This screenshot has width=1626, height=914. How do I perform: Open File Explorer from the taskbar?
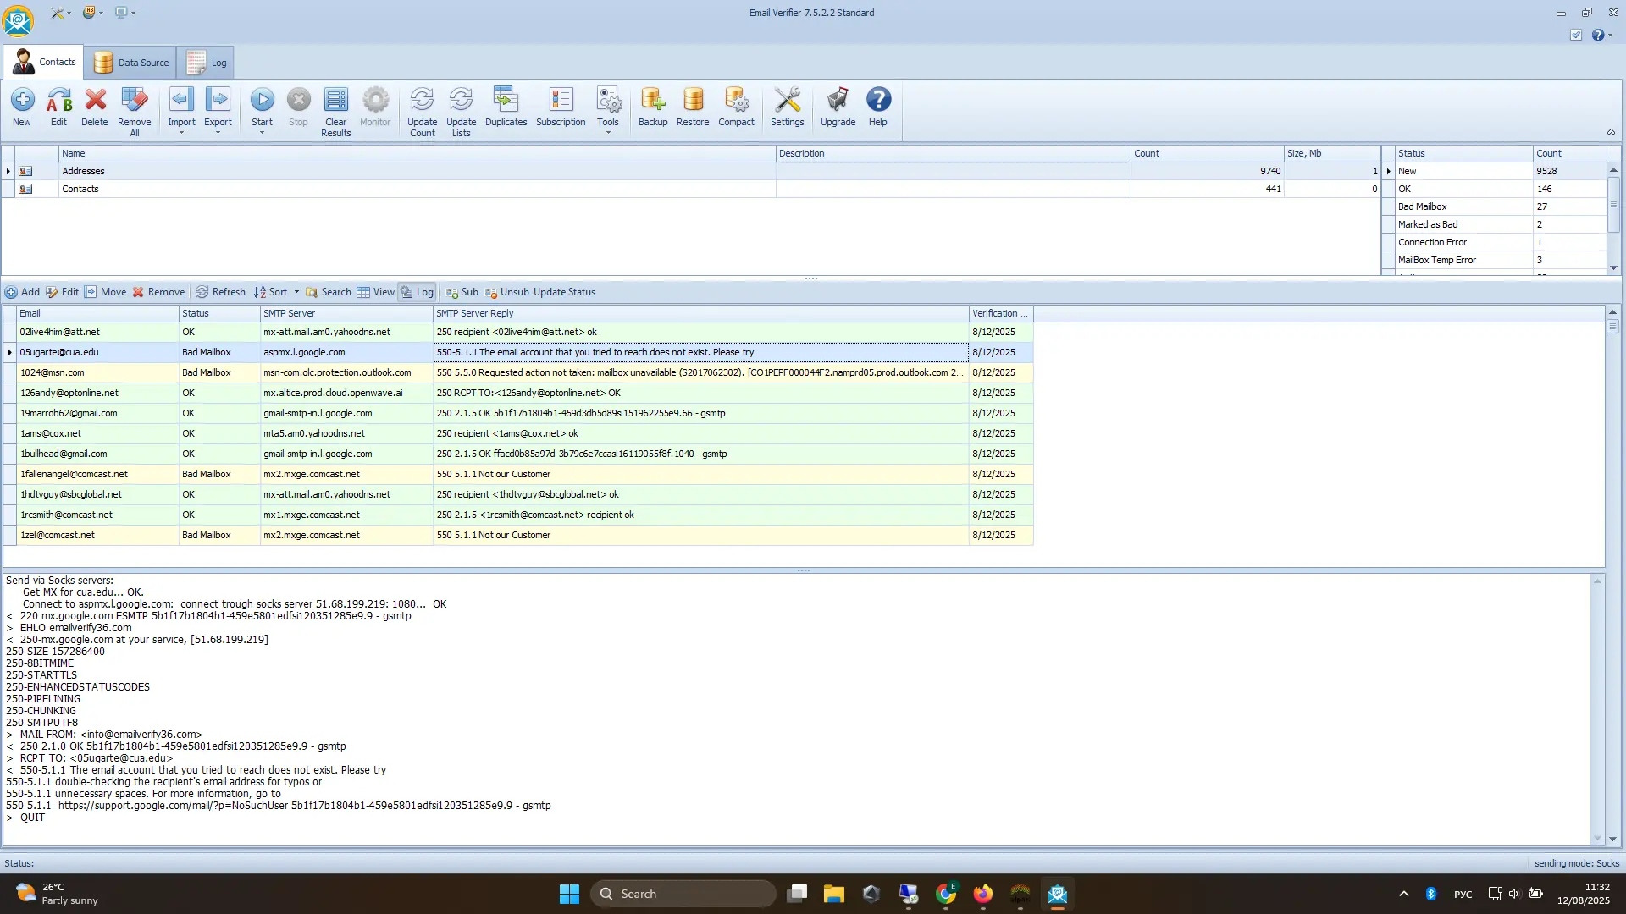(x=834, y=894)
